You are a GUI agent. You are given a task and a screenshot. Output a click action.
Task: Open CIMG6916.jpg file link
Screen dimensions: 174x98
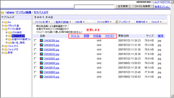tap(51, 77)
